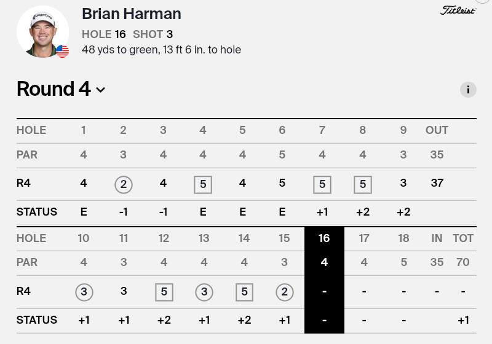
Task: Select the circled birdie score on hole 2
Action: click(x=124, y=184)
